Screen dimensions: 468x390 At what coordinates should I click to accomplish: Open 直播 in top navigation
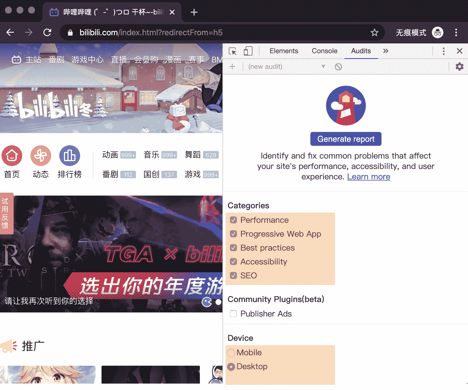(119, 60)
